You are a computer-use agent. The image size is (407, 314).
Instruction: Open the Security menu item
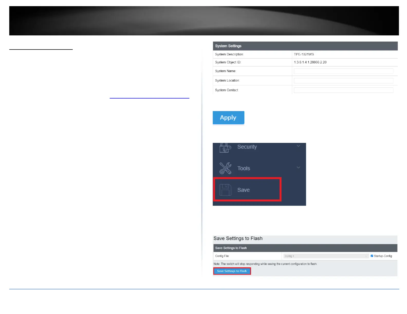point(247,147)
